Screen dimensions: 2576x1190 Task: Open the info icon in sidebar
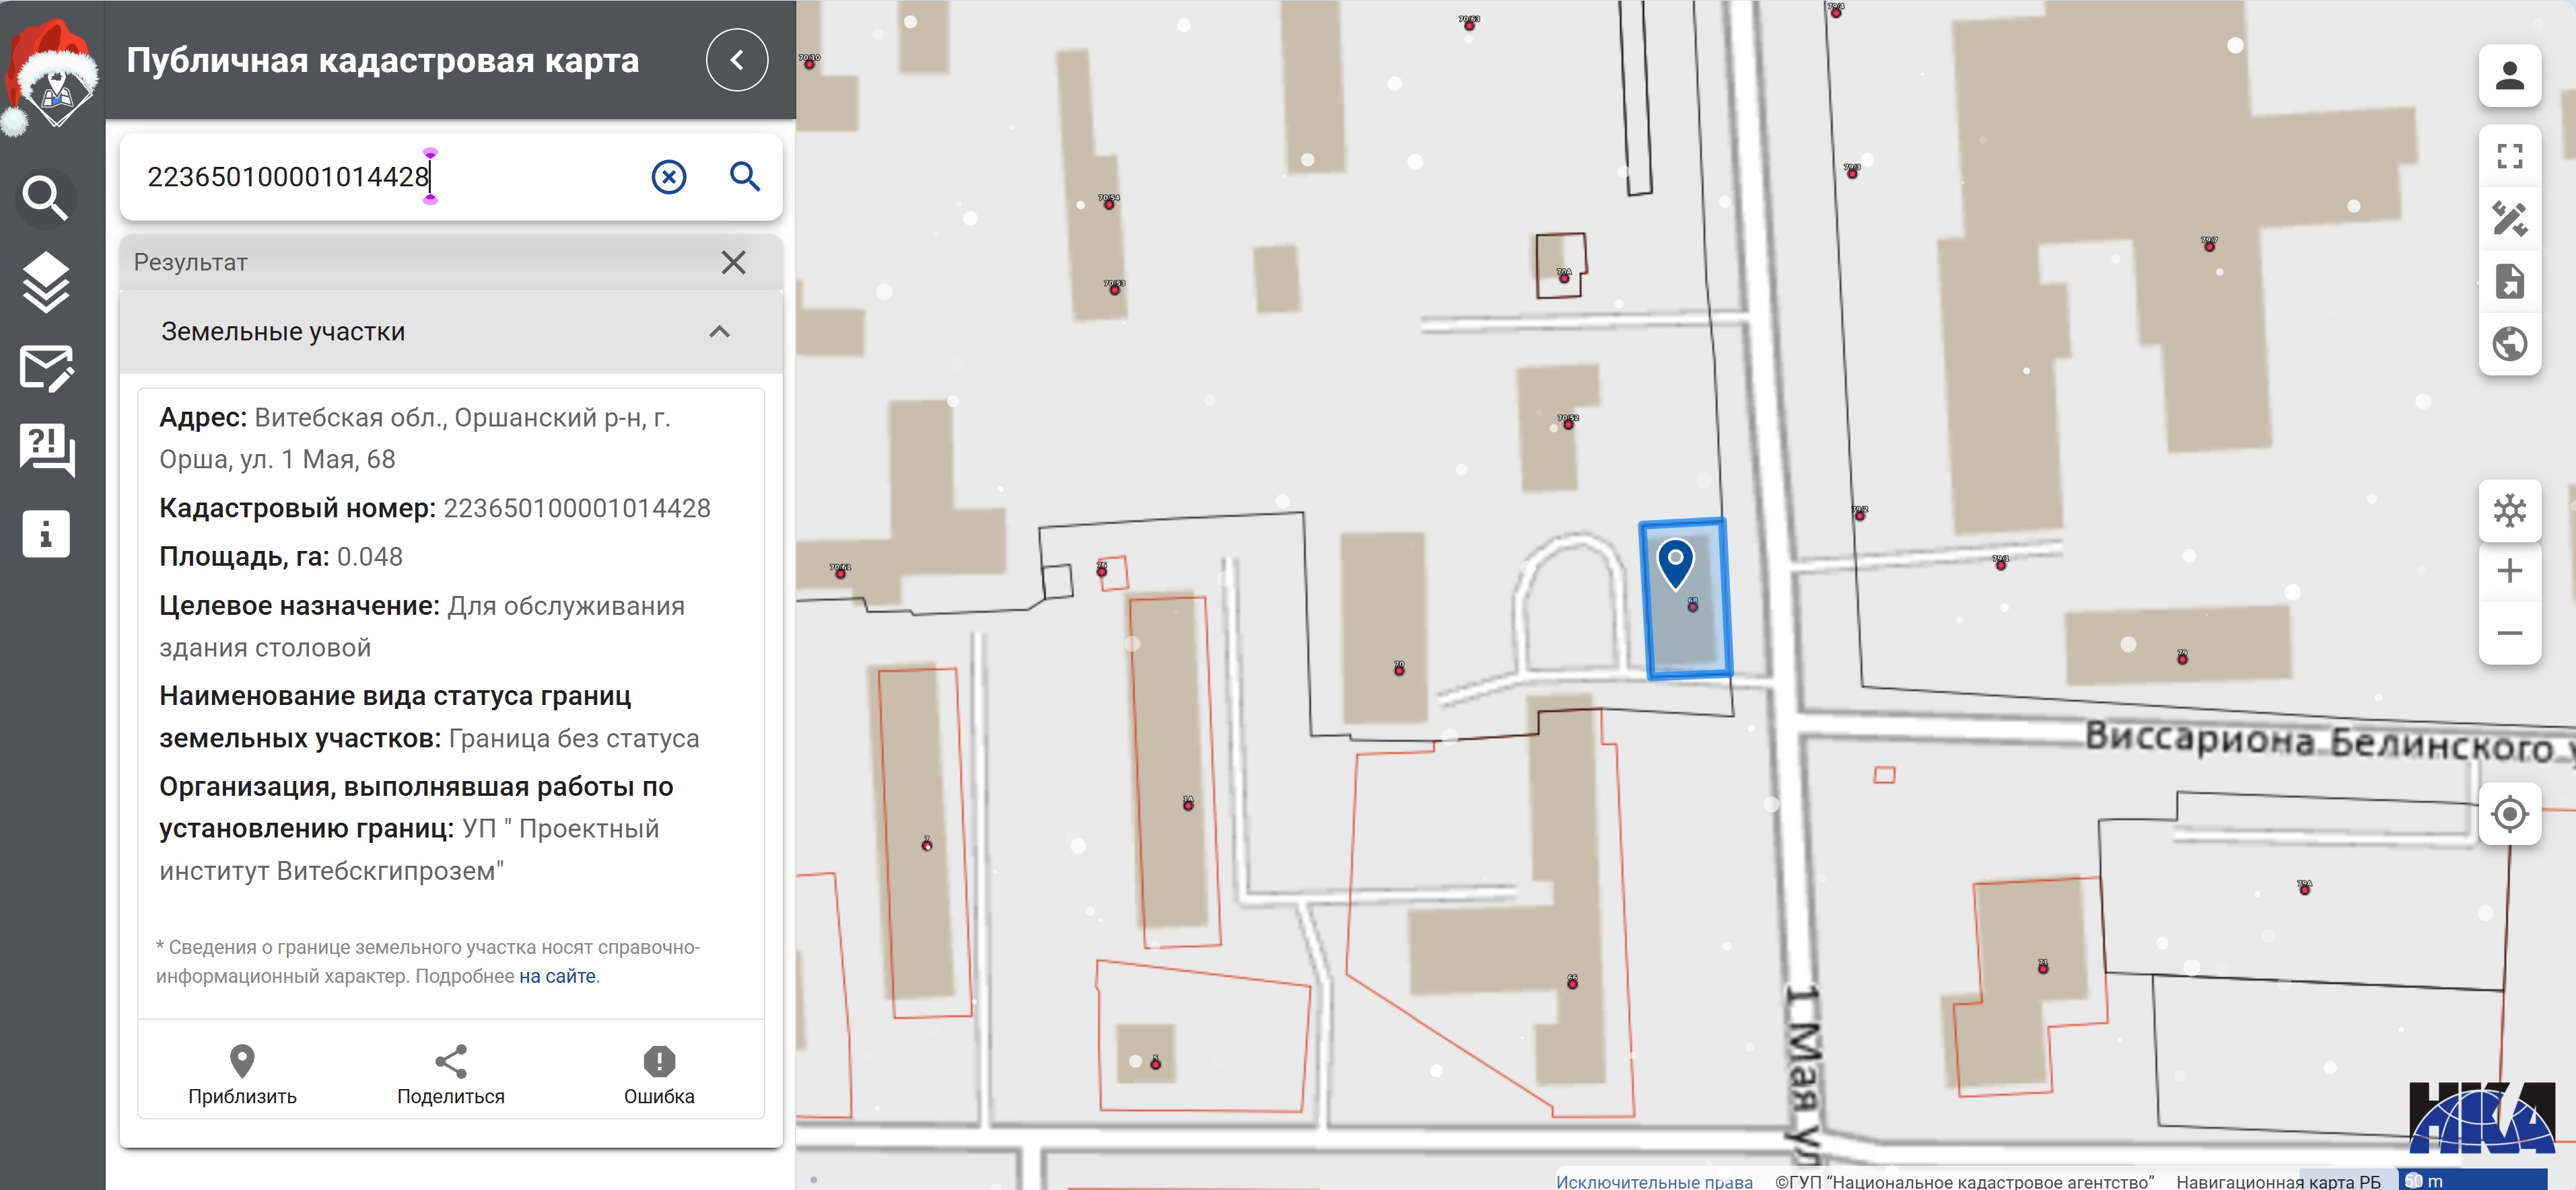point(45,533)
